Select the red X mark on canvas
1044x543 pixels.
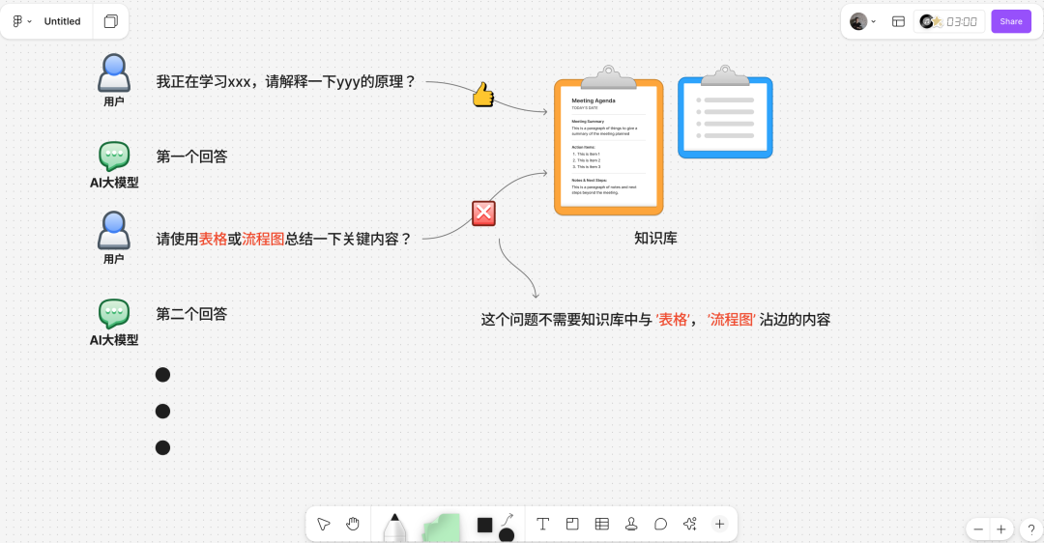coord(483,213)
